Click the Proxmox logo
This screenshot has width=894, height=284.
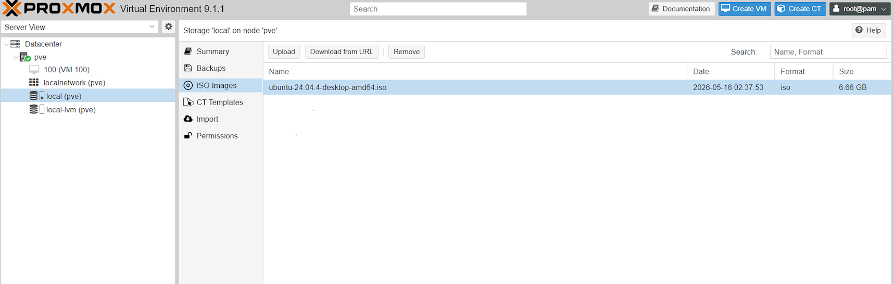click(59, 8)
